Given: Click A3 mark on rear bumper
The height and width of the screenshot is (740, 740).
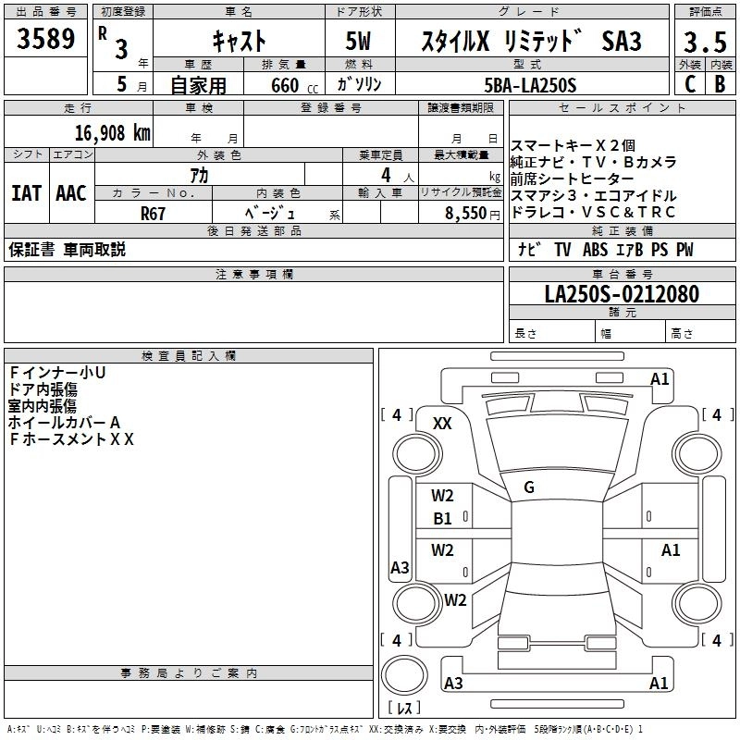Looking at the screenshot, I should point(453,683).
